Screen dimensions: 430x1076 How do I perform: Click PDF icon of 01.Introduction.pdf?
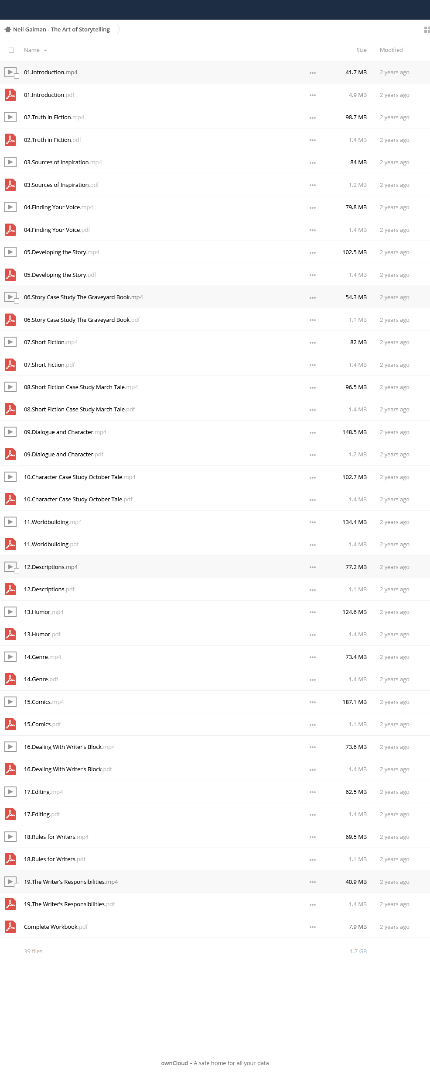10,95
